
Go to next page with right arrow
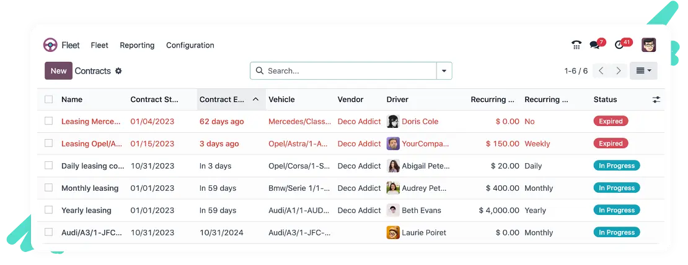pyautogui.click(x=618, y=71)
